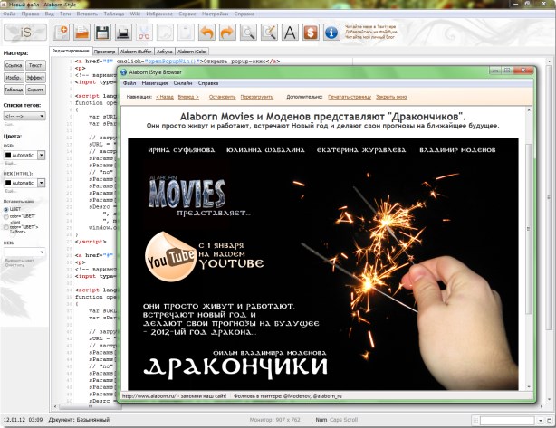Open the RGB color Automatic dropdown

(x=42, y=156)
